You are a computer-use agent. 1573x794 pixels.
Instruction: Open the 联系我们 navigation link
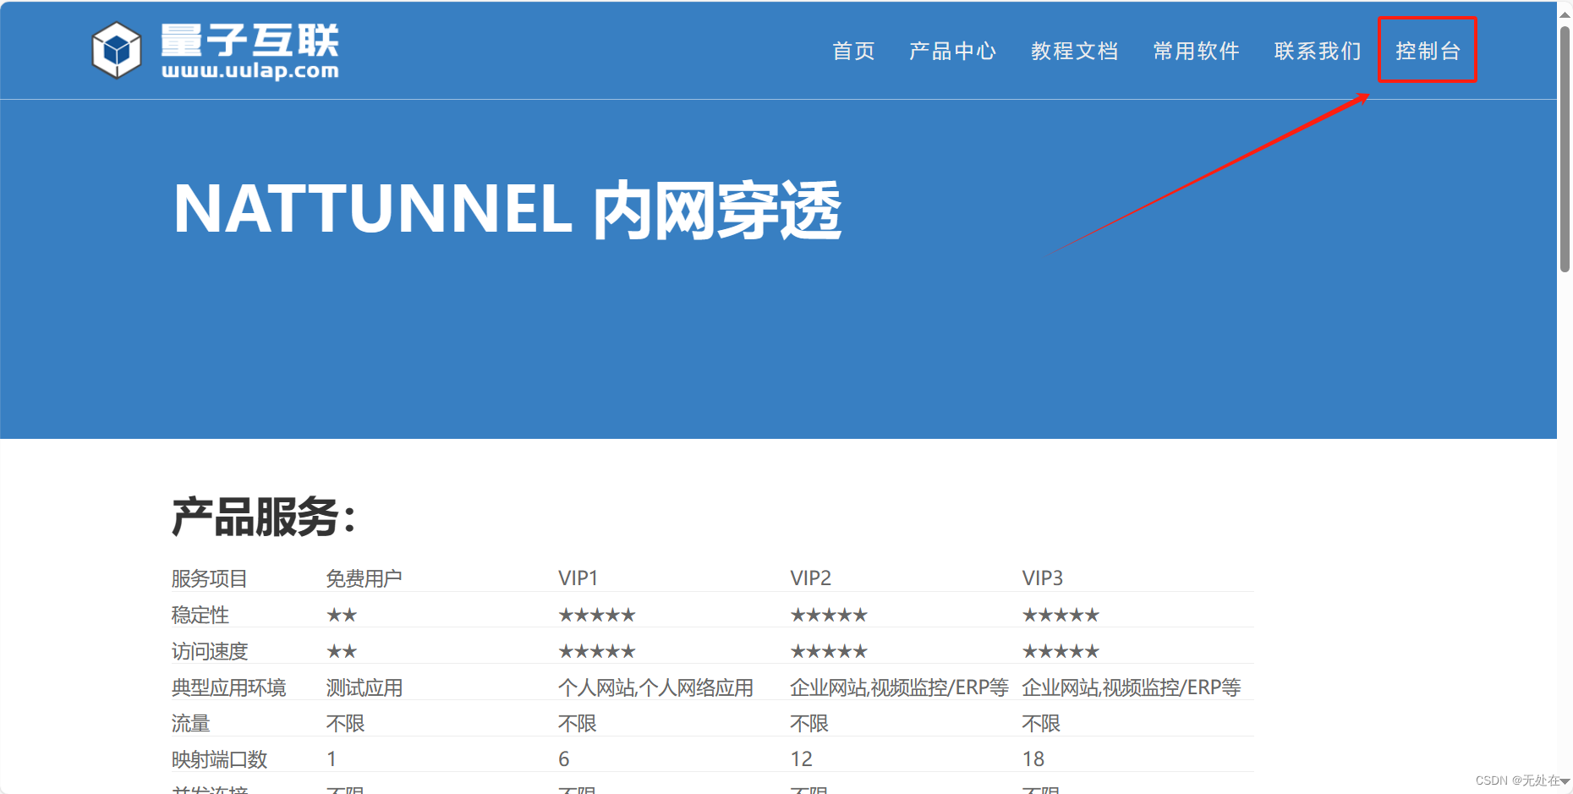1318,51
